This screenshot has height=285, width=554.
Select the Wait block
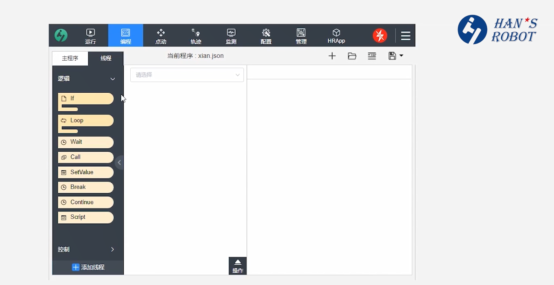[x=85, y=142]
